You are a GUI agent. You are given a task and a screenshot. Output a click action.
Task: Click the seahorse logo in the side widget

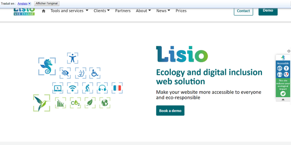(x=283, y=58)
